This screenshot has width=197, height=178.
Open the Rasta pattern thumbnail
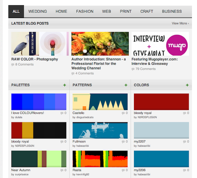(100, 159)
